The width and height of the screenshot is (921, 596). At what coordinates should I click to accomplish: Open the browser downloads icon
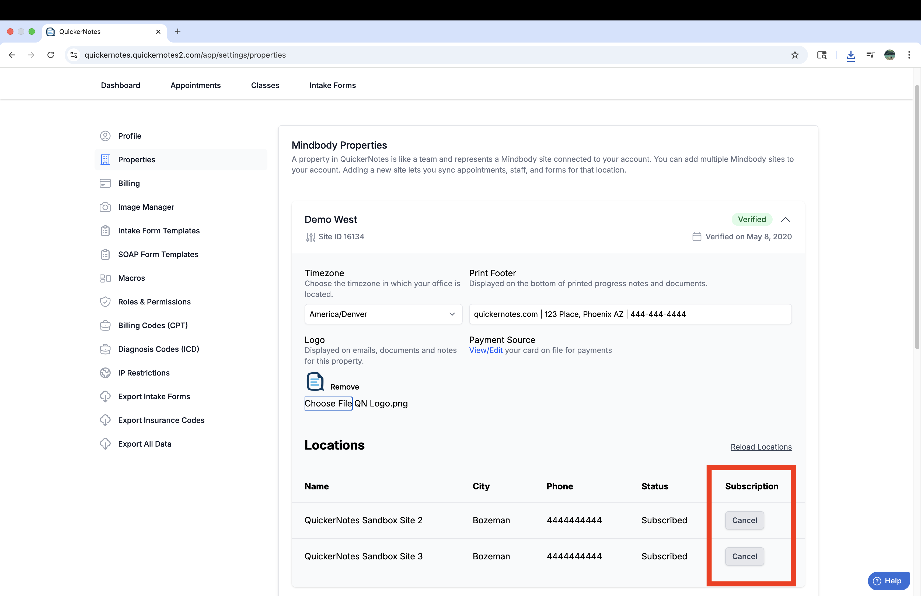point(850,55)
